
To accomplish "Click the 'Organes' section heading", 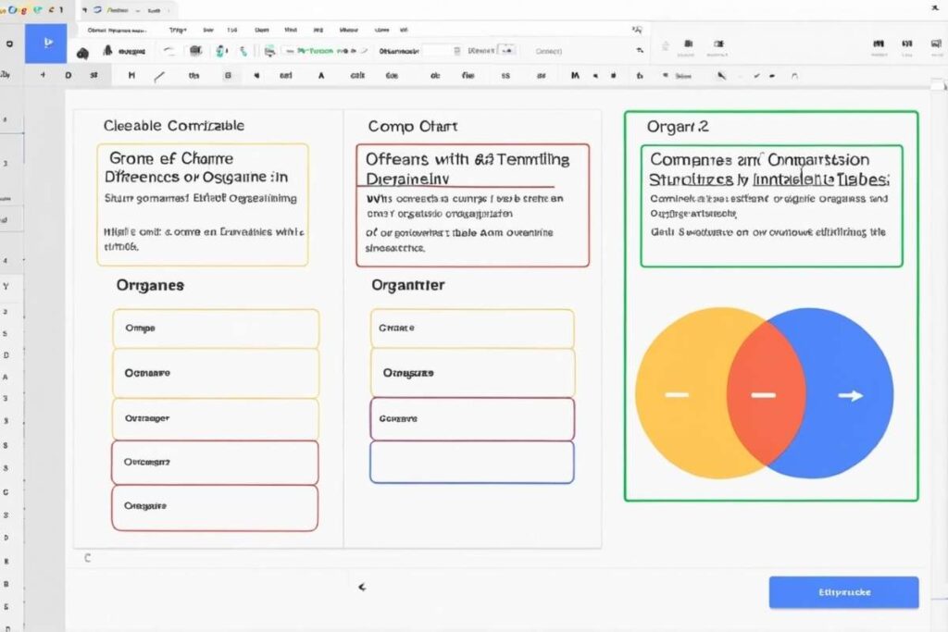I will tap(150, 285).
